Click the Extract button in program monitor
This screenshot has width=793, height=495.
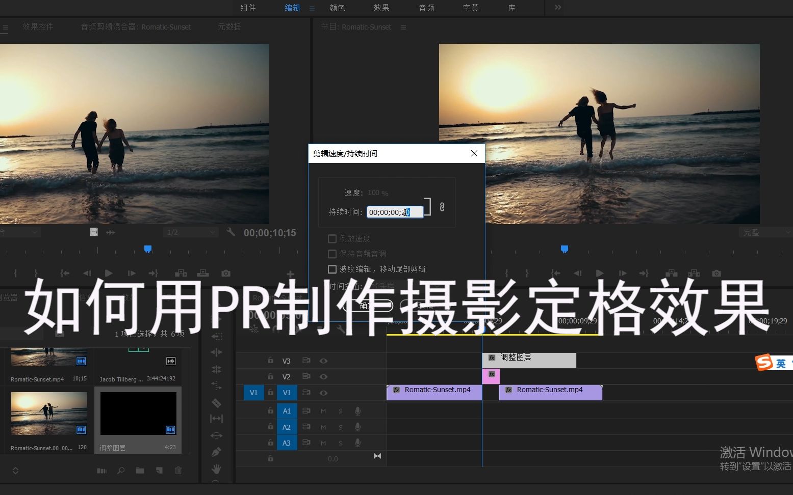coord(694,273)
